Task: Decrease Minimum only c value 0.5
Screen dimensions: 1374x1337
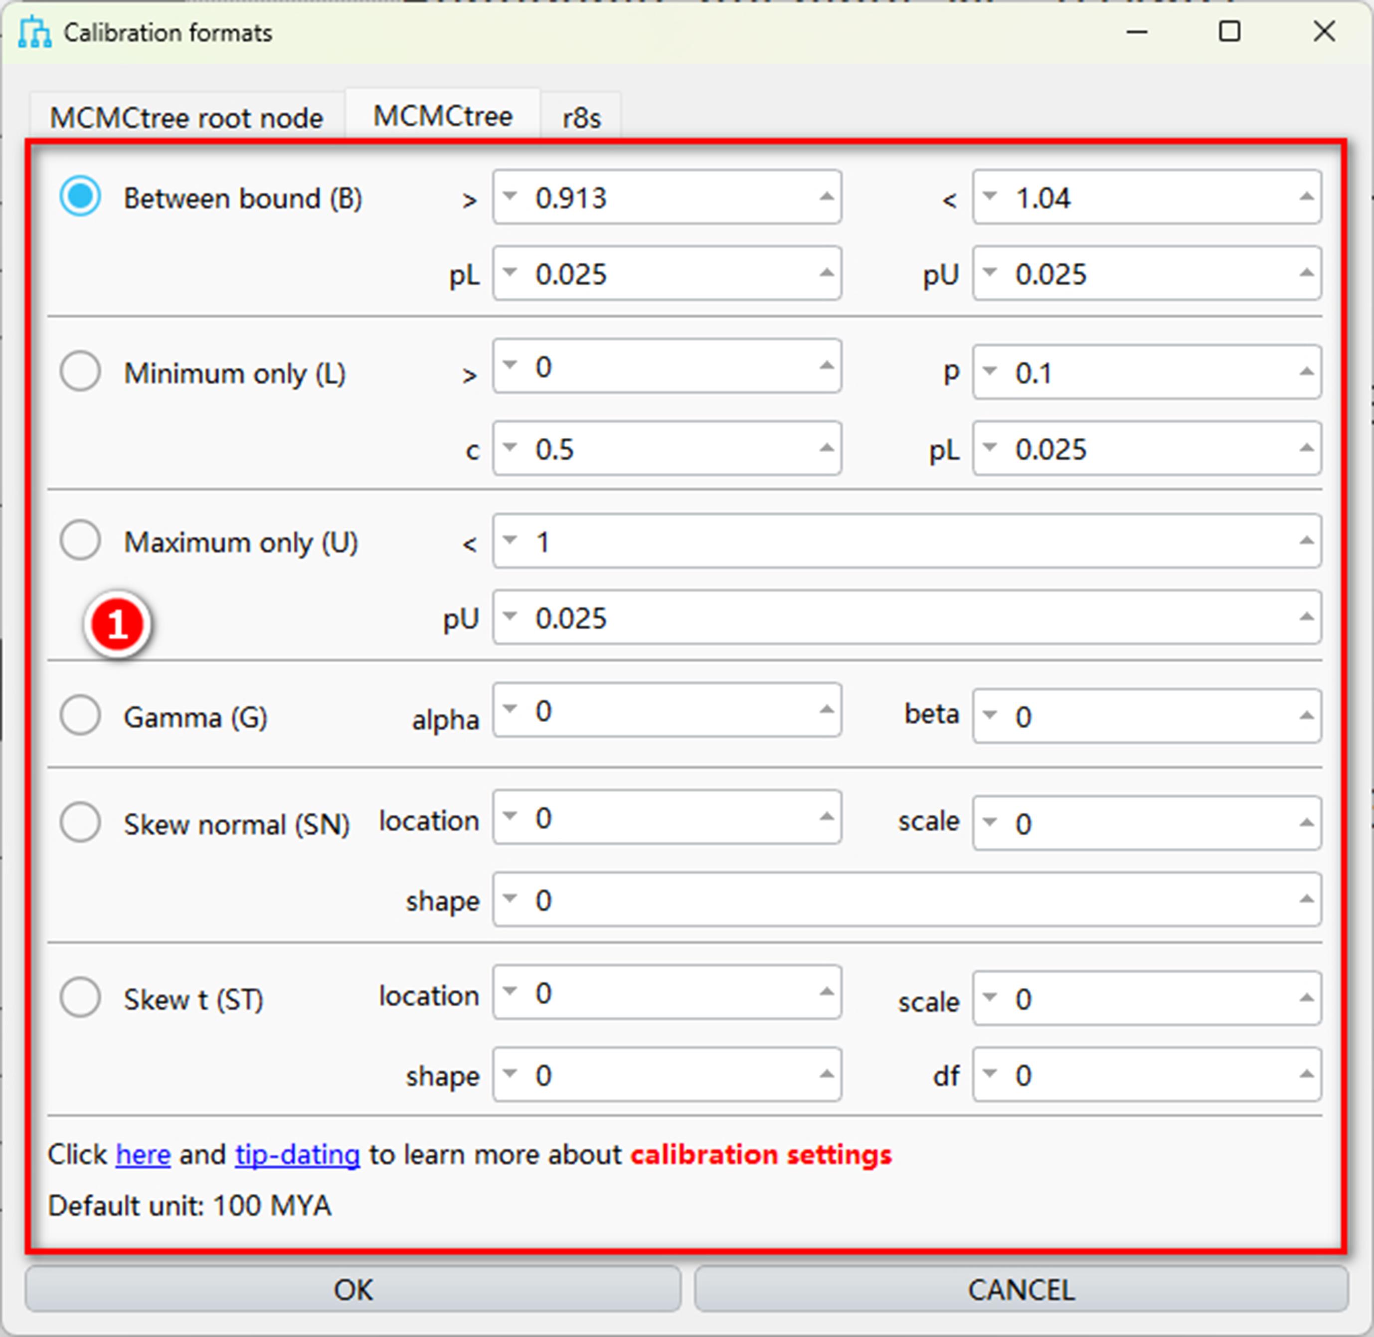Action: coord(511,447)
